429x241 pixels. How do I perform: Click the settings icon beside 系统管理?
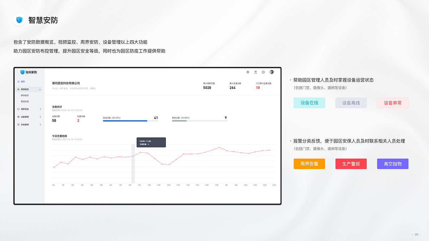point(18,125)
